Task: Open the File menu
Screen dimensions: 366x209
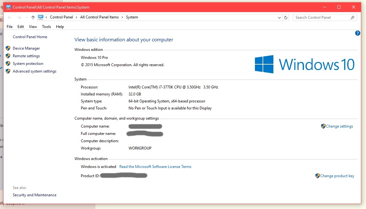Action: pyautogui.click(x=10, y=27)
